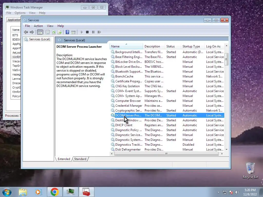This screenshot has height=197, width=263.
Task: Click the Export List toolbar icon
Action: 60,32
